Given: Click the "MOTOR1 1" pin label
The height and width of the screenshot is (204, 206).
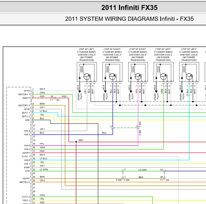Looking at the screenshot, I should [24, 95].
